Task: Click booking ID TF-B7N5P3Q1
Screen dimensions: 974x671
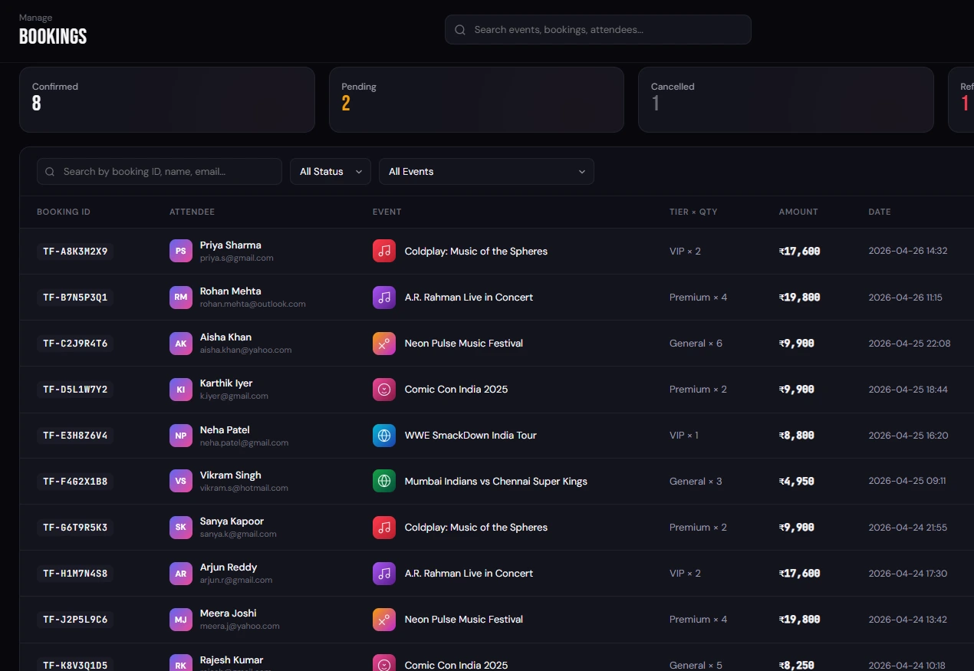Action: (75, 297)
